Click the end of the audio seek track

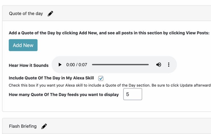pyautogui.click(x=148, y=65)
